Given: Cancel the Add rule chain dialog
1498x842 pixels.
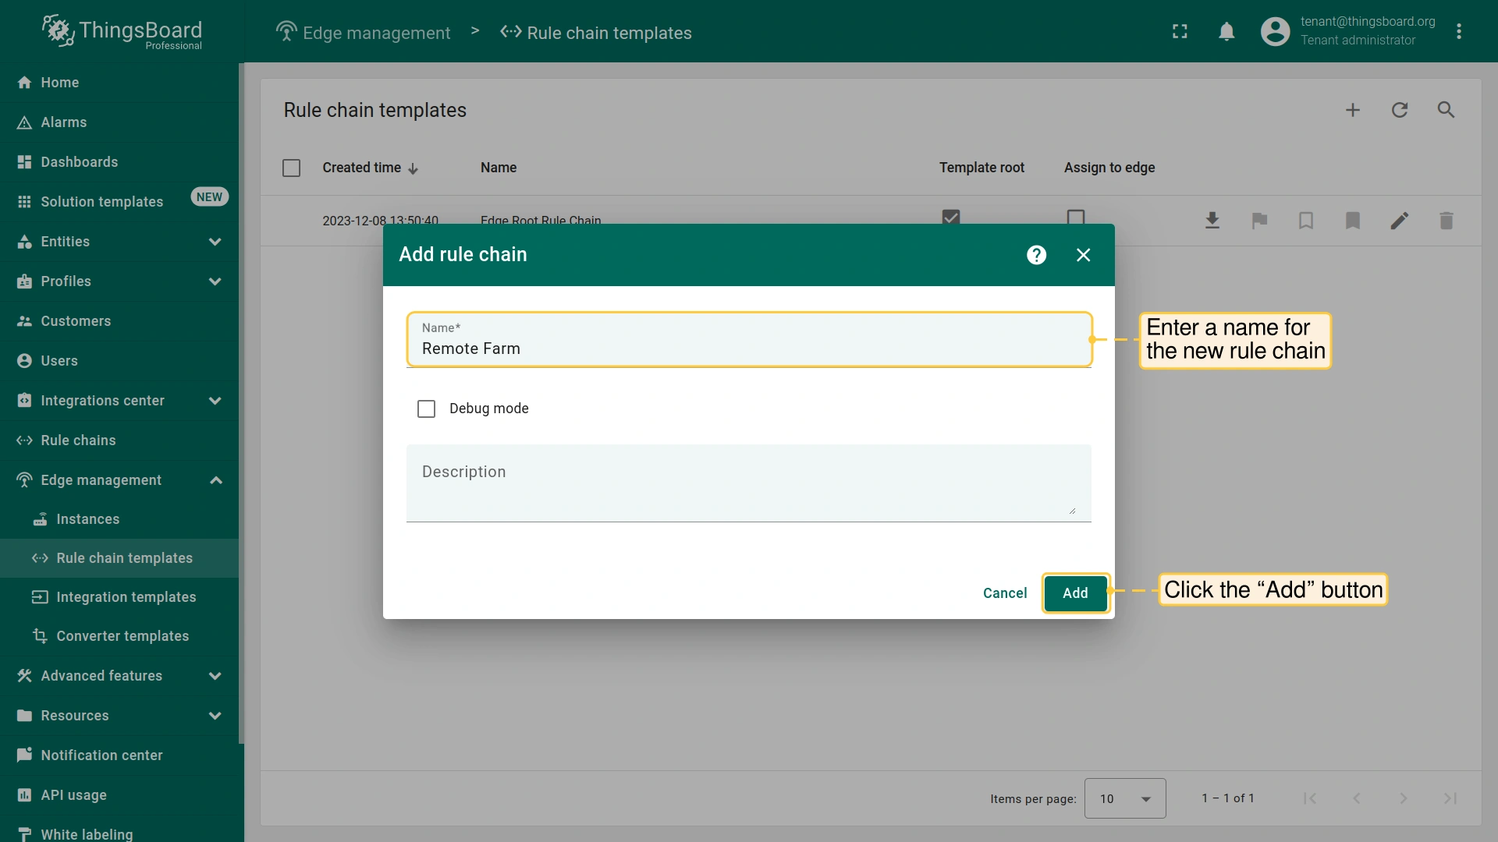Looking at the screenshot, I should [x=1004, y=593].
